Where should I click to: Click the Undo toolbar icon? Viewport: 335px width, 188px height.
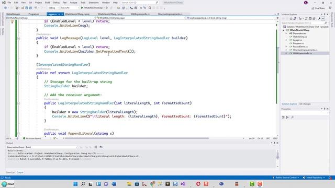click(36, 8)
